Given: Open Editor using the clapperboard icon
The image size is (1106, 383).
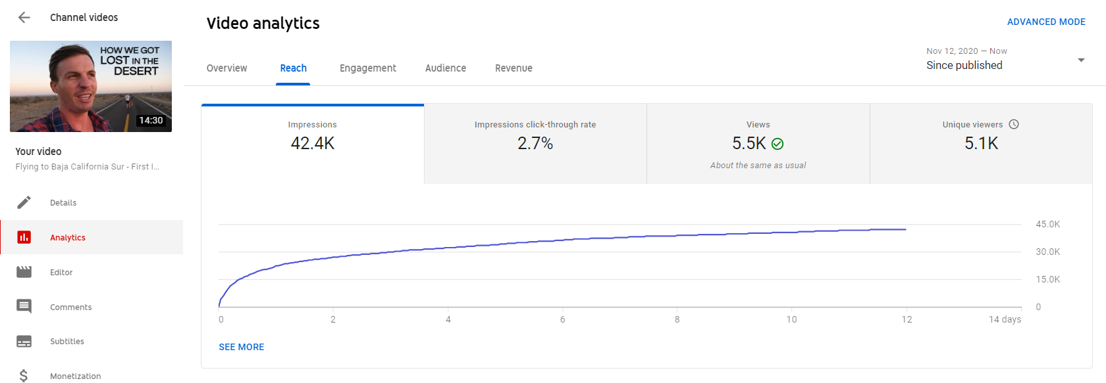Looking at the screenshot, I should pos(24,272).
